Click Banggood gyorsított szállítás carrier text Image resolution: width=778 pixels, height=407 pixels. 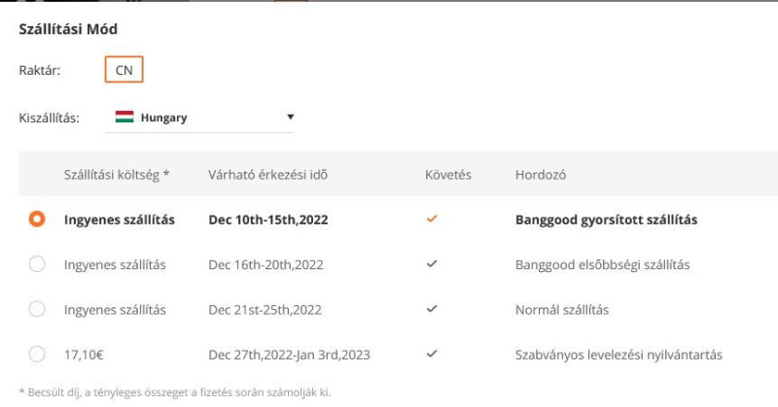(606, 220)
